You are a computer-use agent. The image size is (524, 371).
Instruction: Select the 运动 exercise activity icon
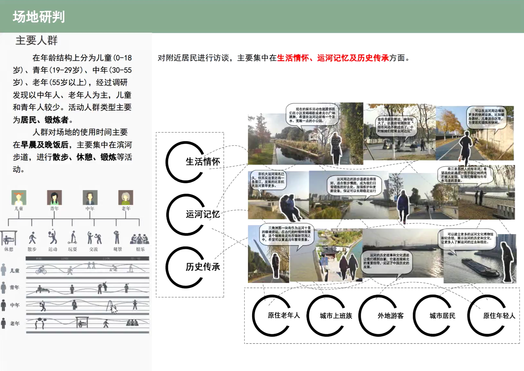click(x=52, y=237)
